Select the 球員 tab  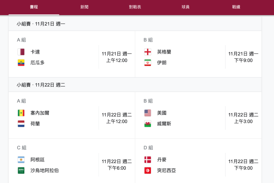[x=185, y=7]
